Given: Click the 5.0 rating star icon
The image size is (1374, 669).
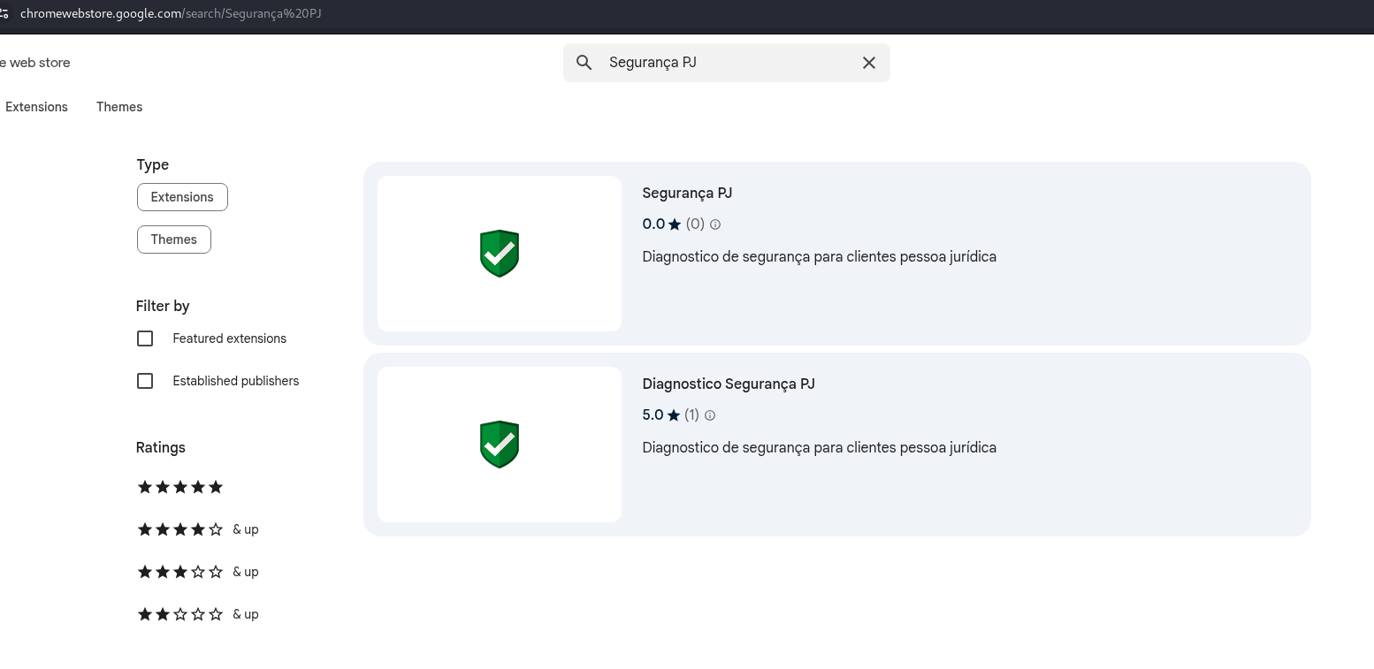Looking at the screenshot, I should 674,415.
